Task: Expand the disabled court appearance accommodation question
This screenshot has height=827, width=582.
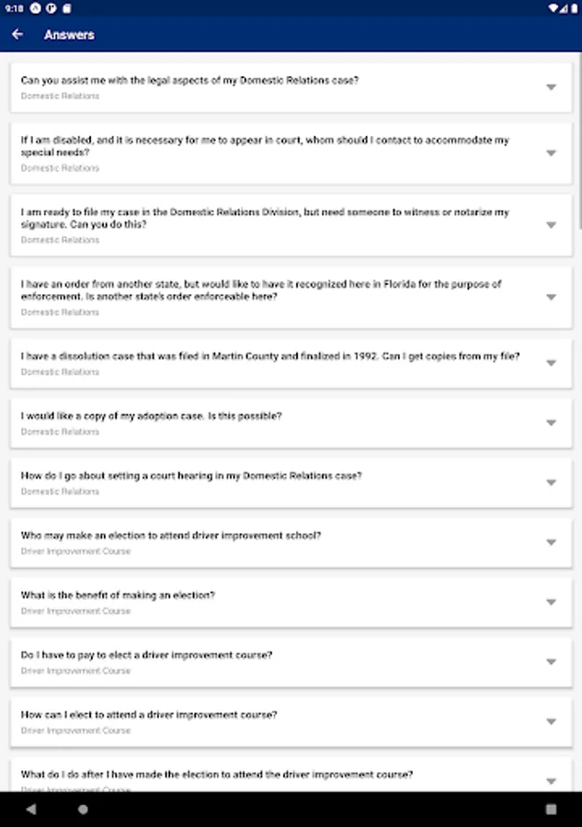Action: [551, 153]
